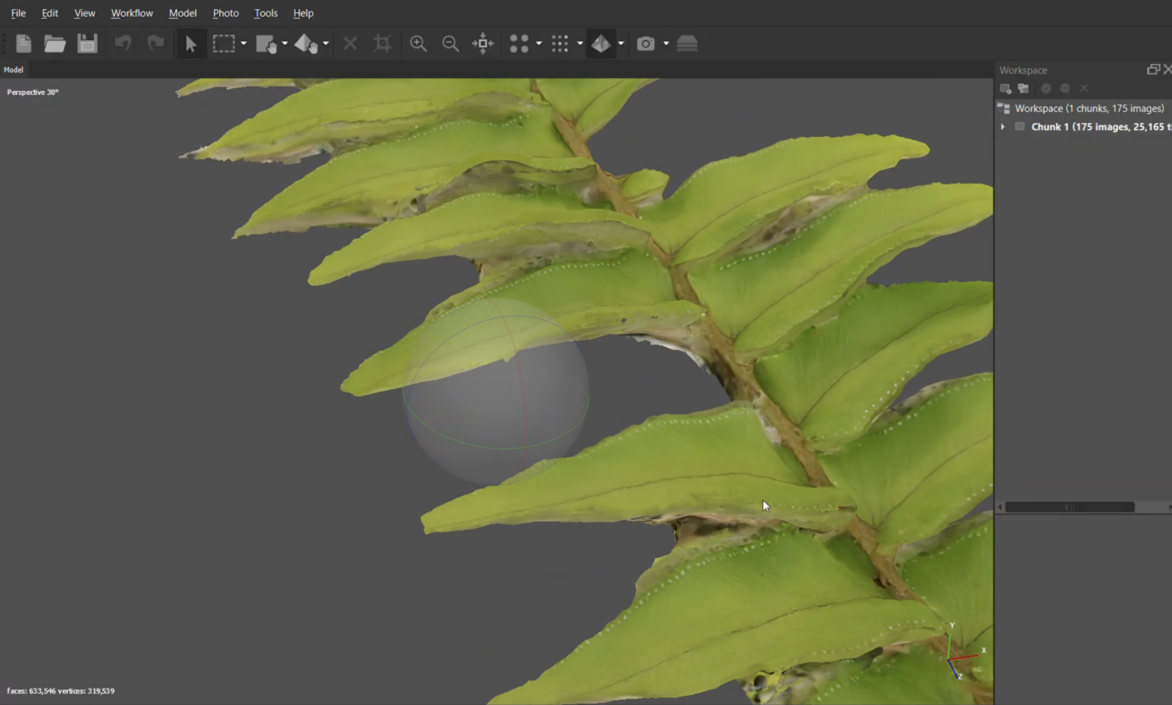Open the model view mode dropdown arrow

[x=621, y=44]
